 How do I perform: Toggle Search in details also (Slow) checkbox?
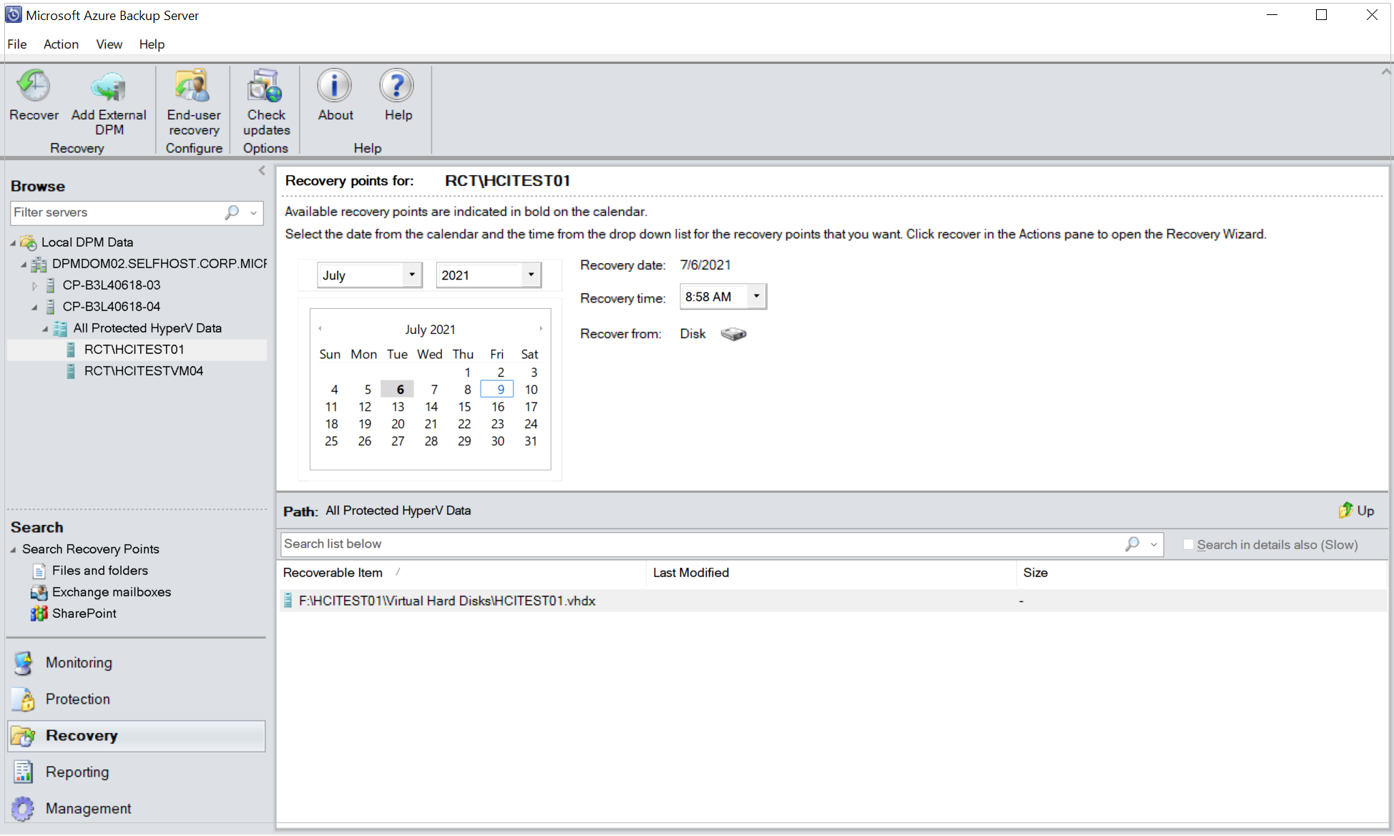pyautogui.click(x=1189, y=544)
